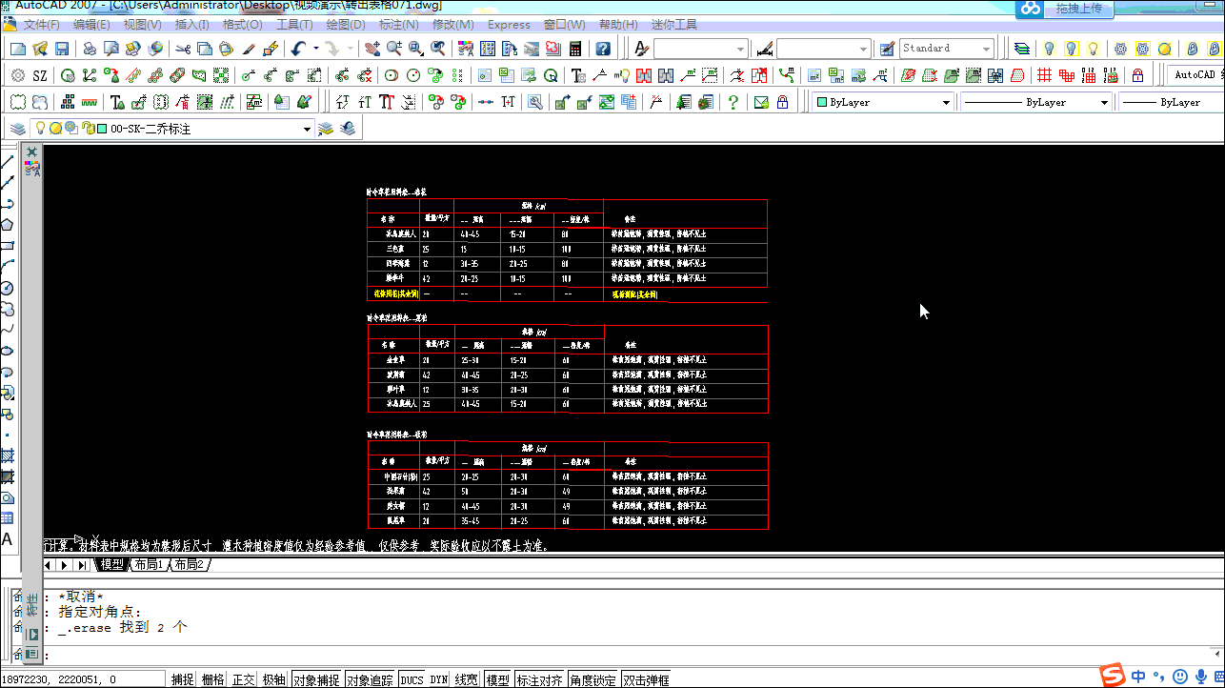
Task: Open the ByLayer color dropdown
Action: [x=883, y=102]
